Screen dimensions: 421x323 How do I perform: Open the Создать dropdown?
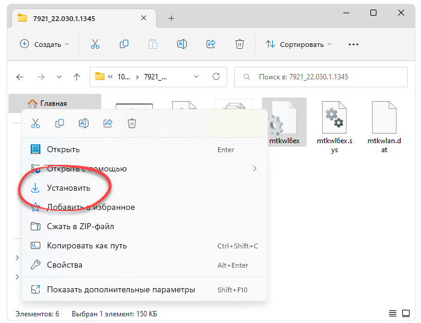[x=44, y=44]
